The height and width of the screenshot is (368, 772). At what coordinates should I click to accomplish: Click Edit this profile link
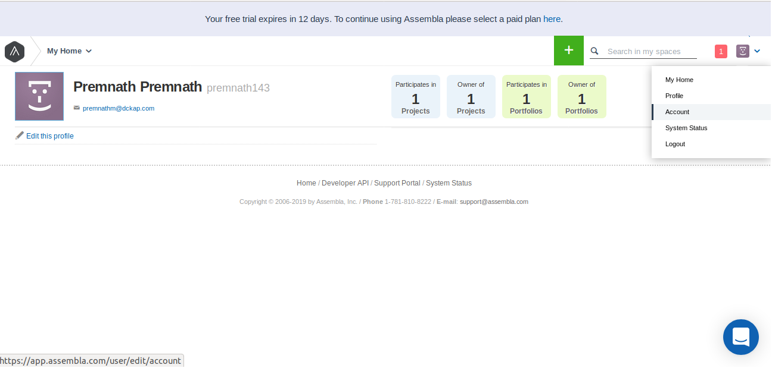click(x=50, y=136)
